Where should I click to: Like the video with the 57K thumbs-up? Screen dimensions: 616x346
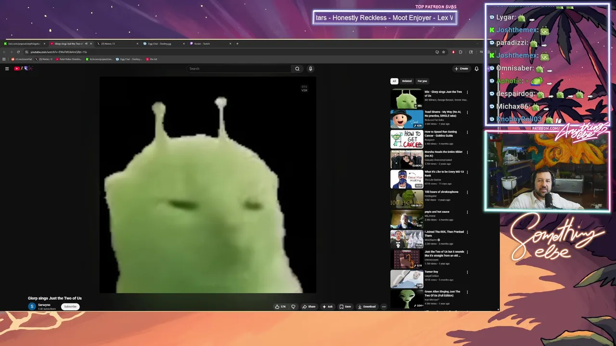tap(280, 307)
